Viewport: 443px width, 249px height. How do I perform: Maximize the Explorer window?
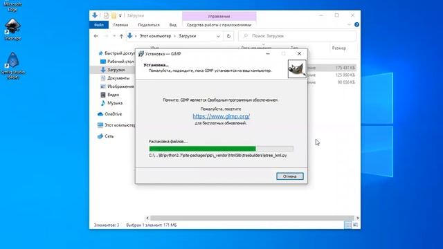(337, 15)
